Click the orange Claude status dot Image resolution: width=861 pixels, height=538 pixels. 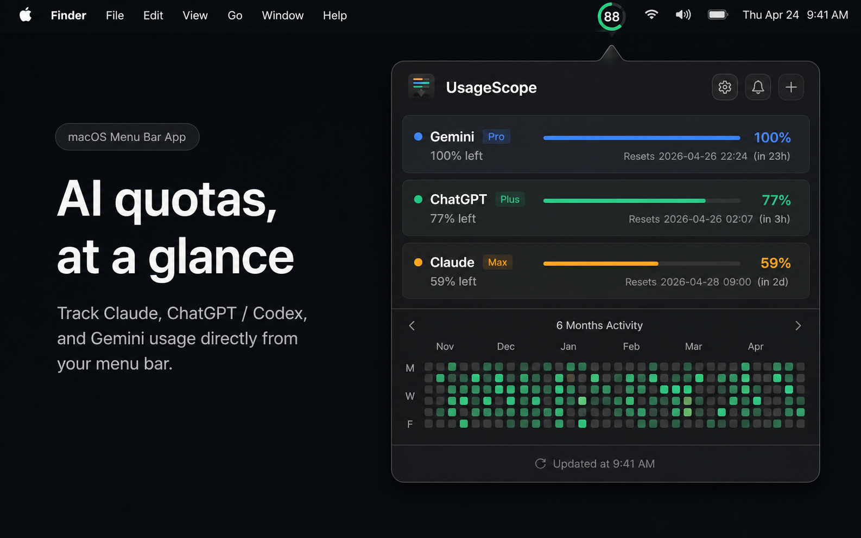coord(418,262)
